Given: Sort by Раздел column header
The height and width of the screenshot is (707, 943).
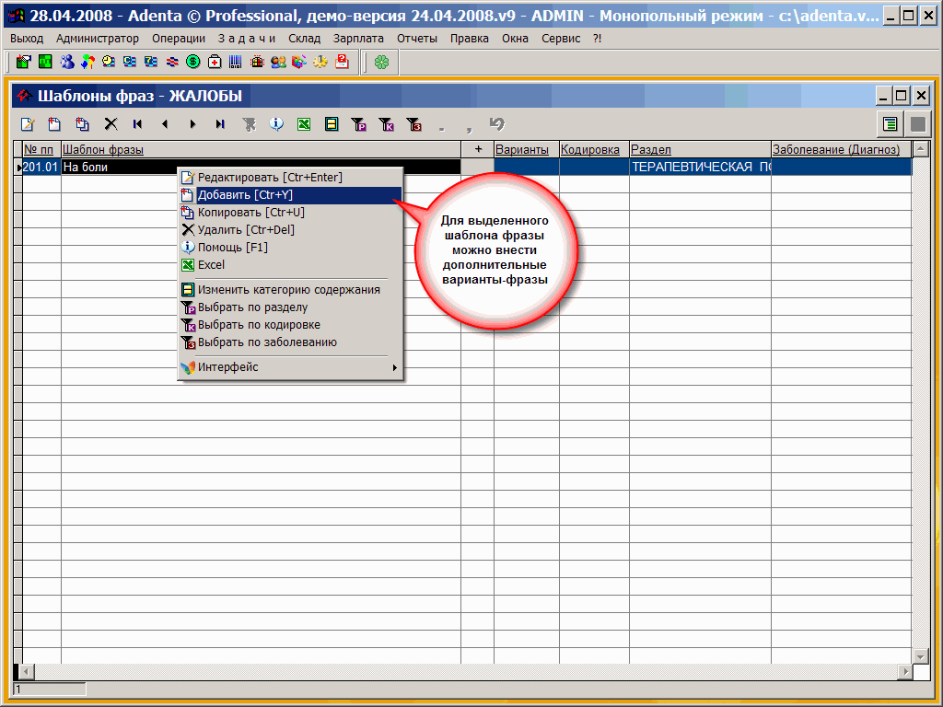Looking at the screenshot, I should tap(699, 149).
